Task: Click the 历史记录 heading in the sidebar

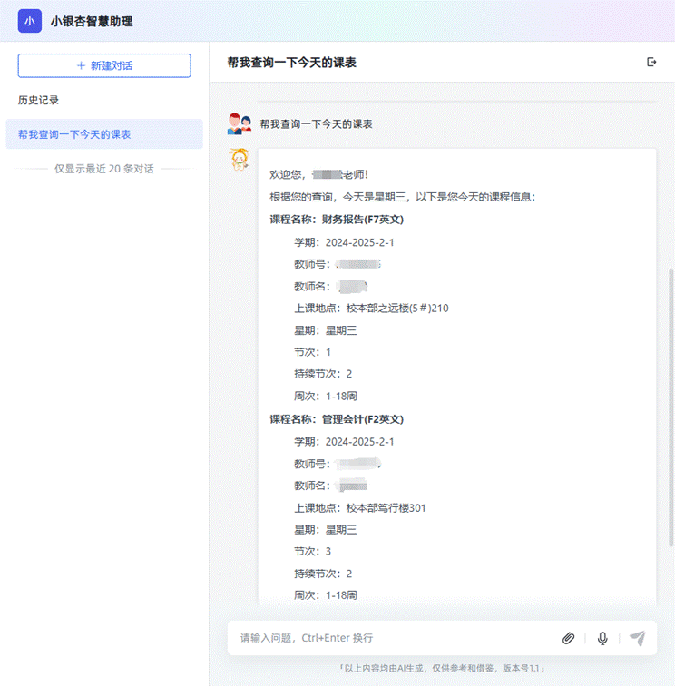Action: pos(38,100)
